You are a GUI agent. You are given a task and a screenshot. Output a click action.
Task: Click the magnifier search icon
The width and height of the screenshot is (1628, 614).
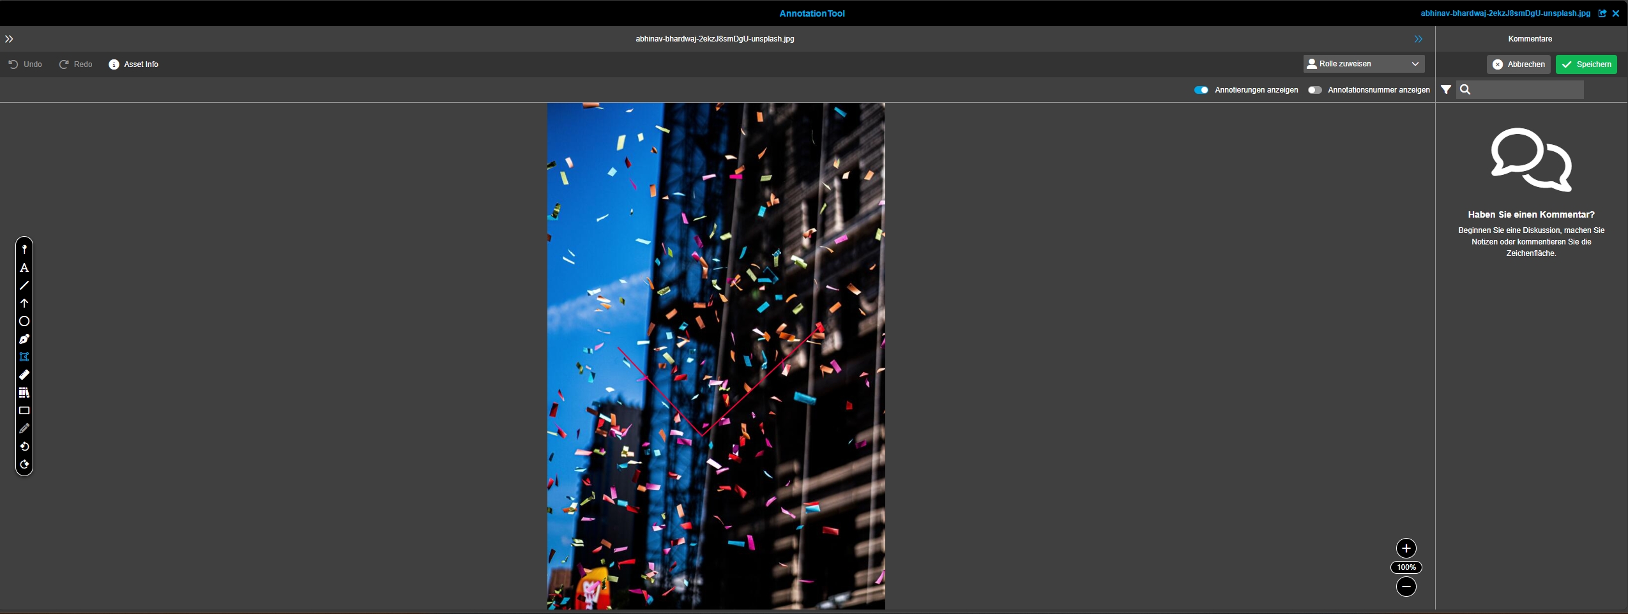[x=1465, y=90]
